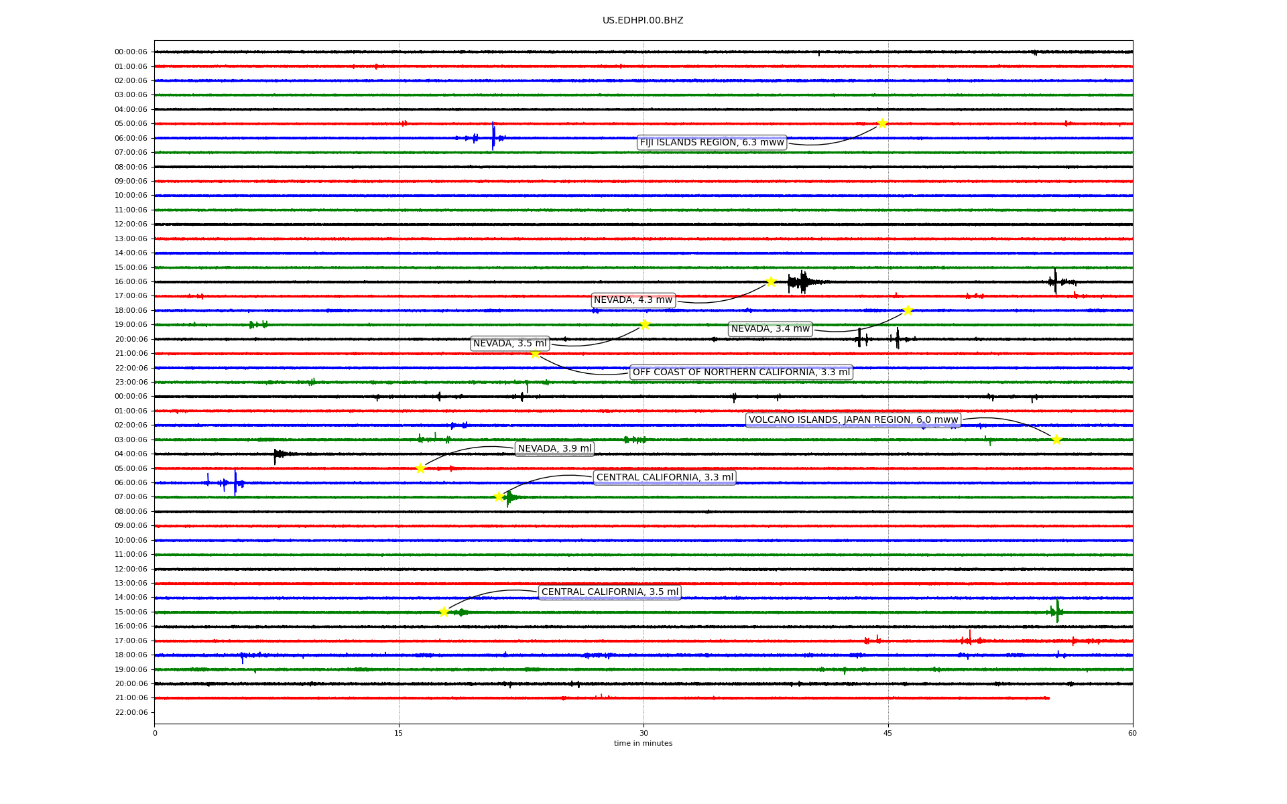The height and width of the screenshot is (804, 1287).
Task: Click the NEVADA, 3.9 ml label box
Action: [x=554, y=449]
